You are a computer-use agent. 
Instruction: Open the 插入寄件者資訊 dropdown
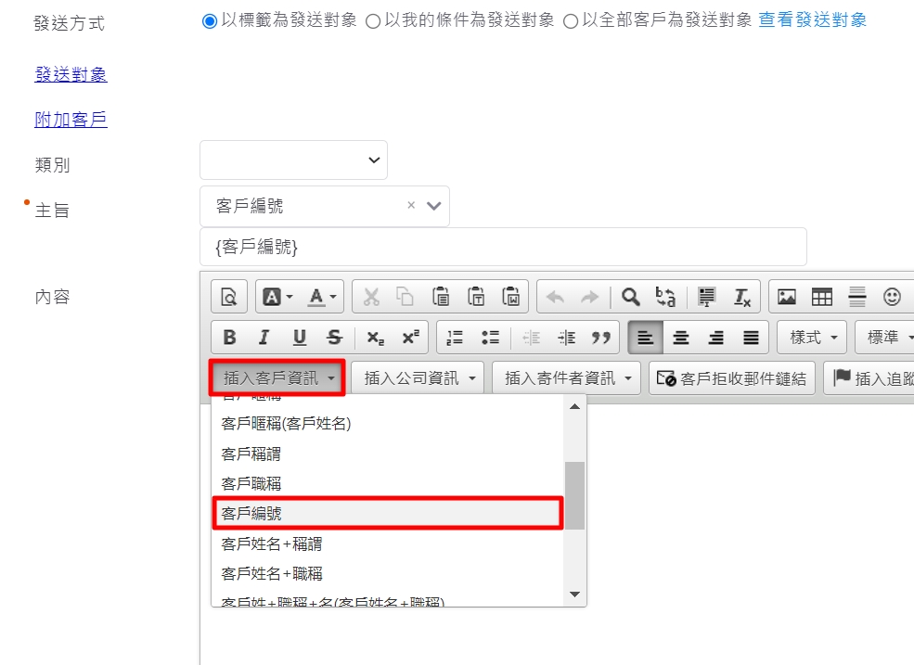[x=566, y=378]
